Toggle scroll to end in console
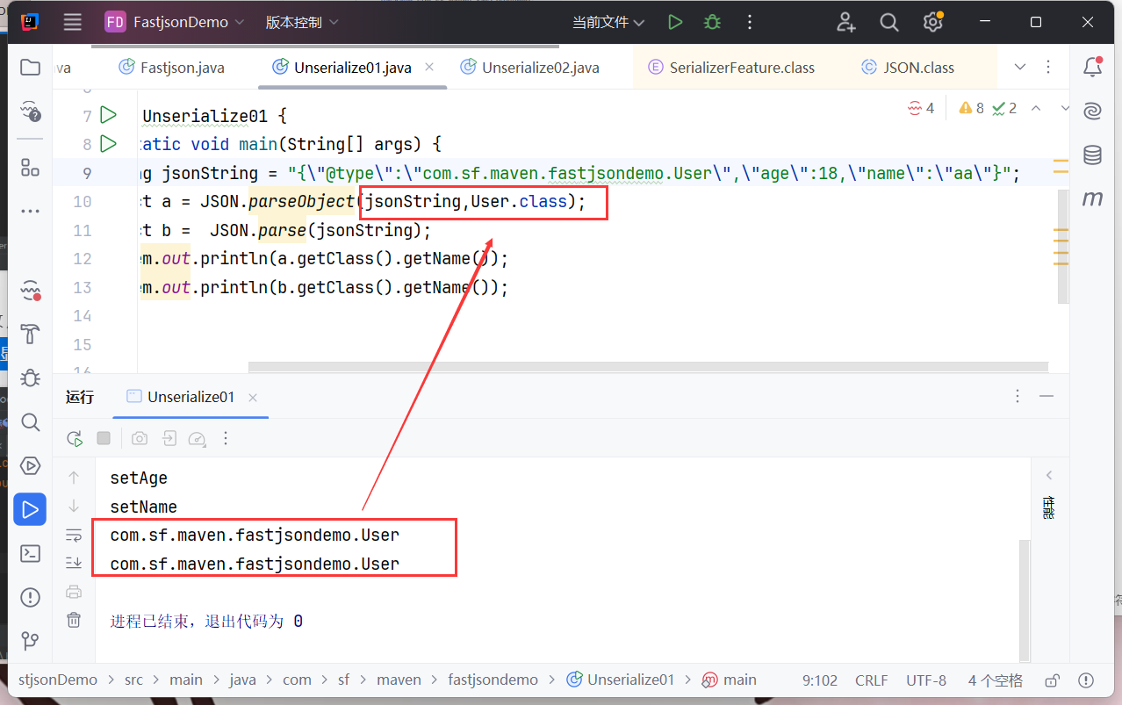This screenshot has width=1122, height=705. [x=74, y=563]
